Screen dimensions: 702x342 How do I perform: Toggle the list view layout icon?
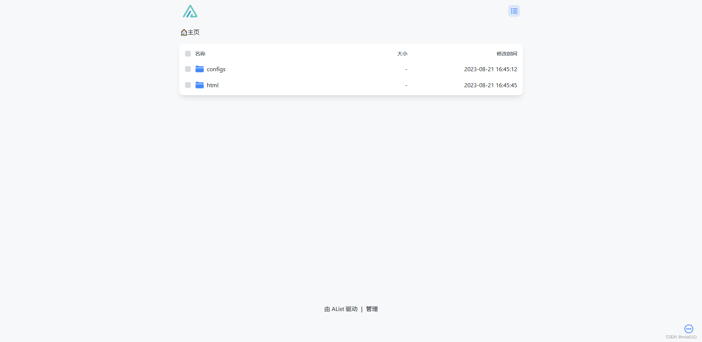point(514,11)
